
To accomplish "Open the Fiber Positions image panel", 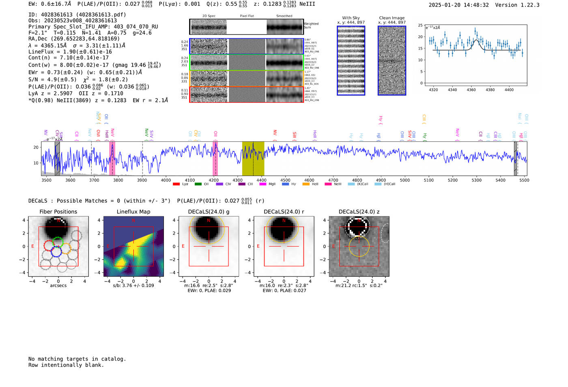I will (58, 246).
